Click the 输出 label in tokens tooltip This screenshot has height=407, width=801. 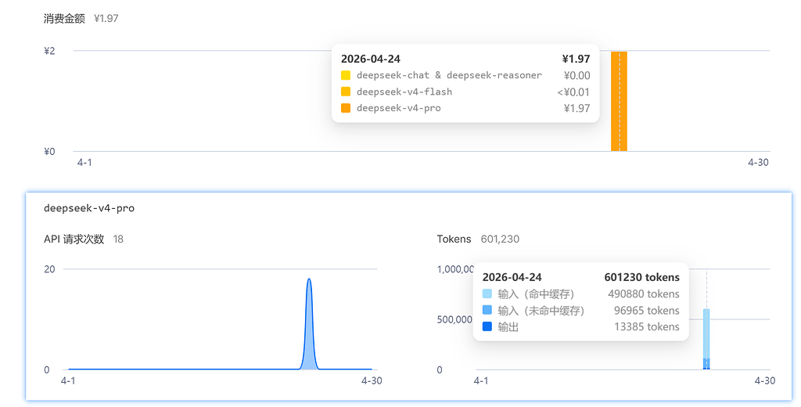[x=508, y=326]
